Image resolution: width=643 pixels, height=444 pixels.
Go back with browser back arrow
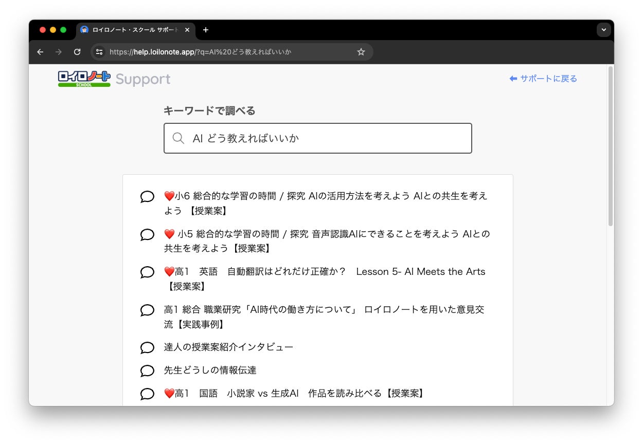(x=41, y=52)
